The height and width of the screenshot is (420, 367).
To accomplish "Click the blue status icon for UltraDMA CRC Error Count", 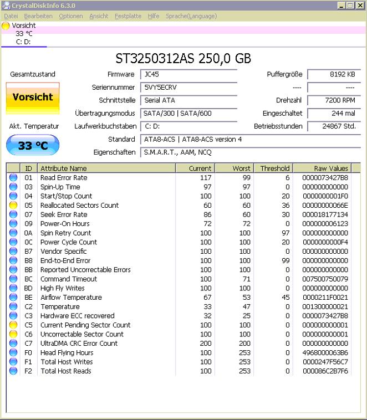I will [x=13, y=343].
